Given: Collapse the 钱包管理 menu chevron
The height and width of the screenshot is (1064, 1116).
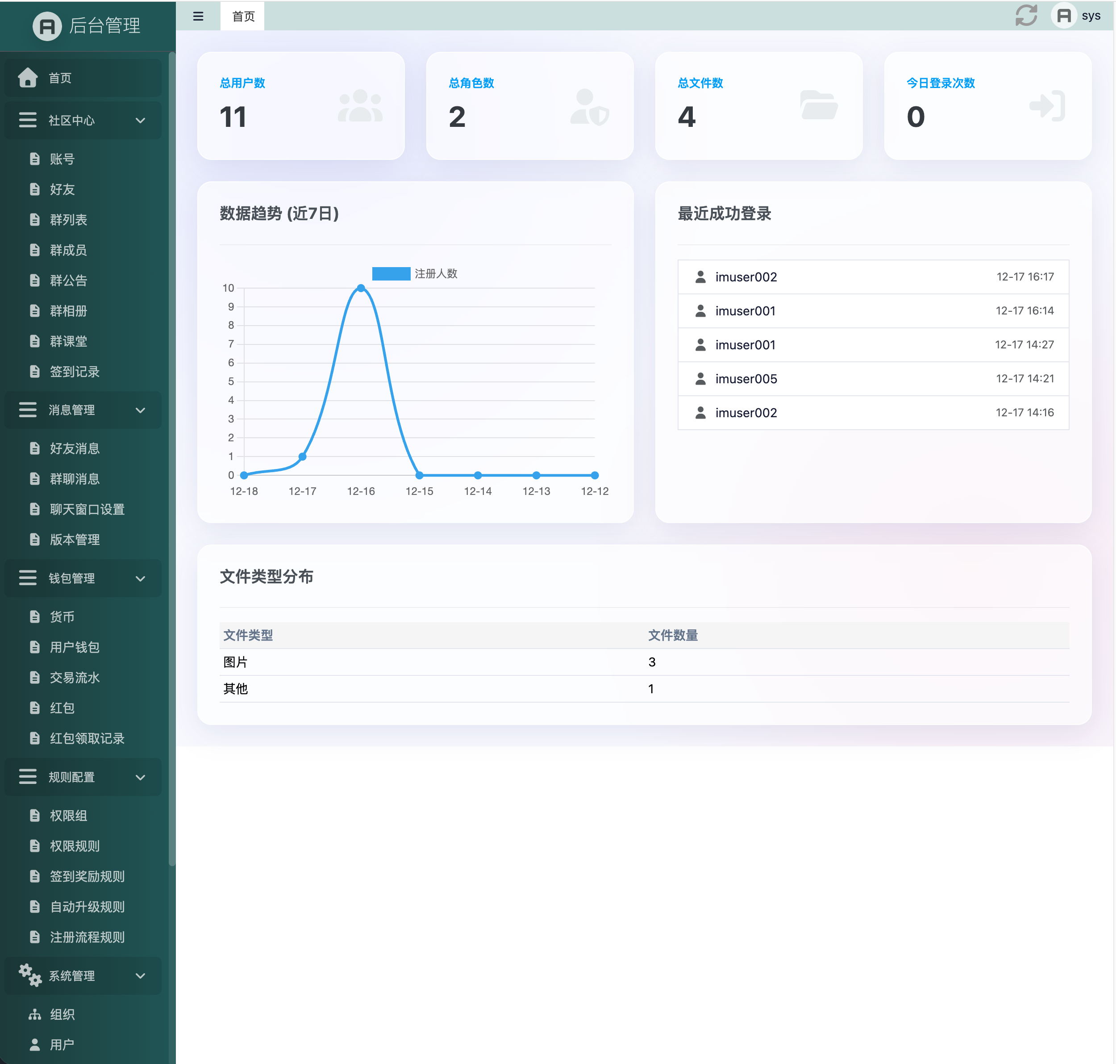Looking at the screenshot, I should click(141, 578).
